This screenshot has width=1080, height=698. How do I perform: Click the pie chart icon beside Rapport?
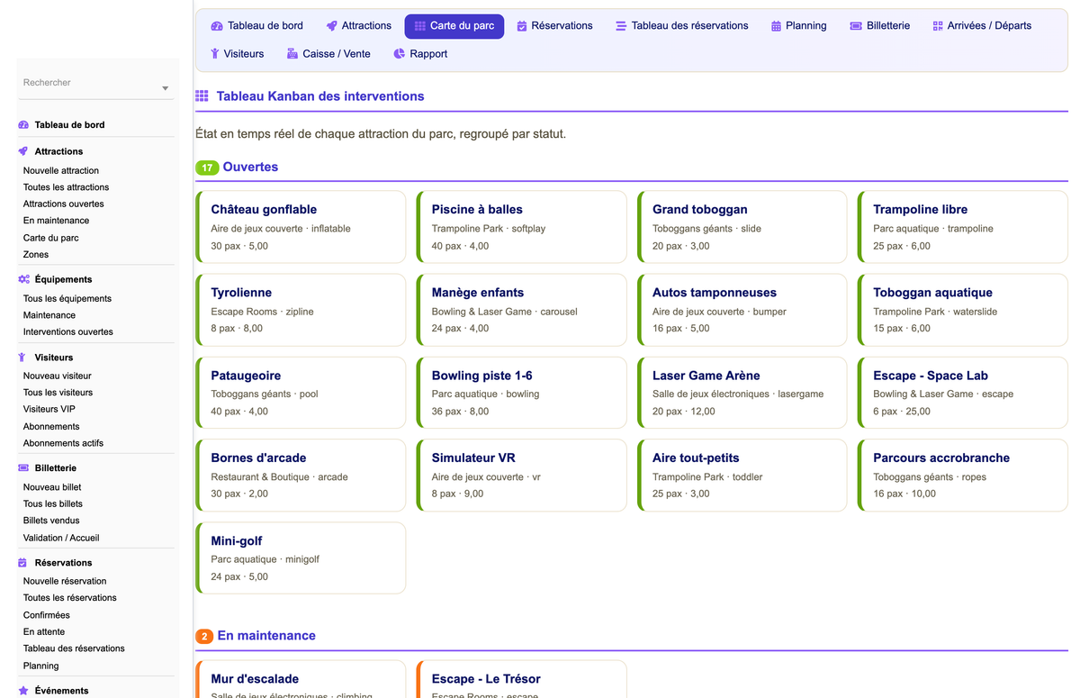coord(400,54)
